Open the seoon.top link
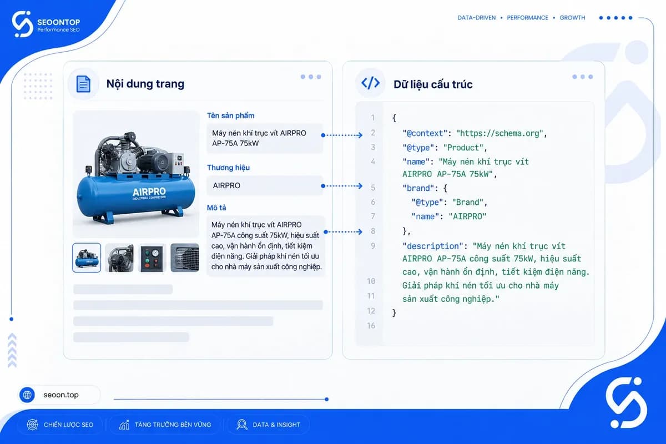The image size is (666, 444). pos(61,395)
